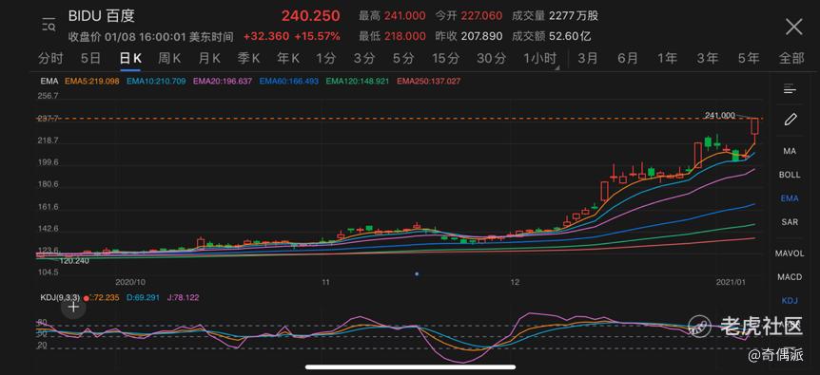The image size is (820, 375).
Task: Click the EMA120:148.921 legend value
Action: [357, 82]
